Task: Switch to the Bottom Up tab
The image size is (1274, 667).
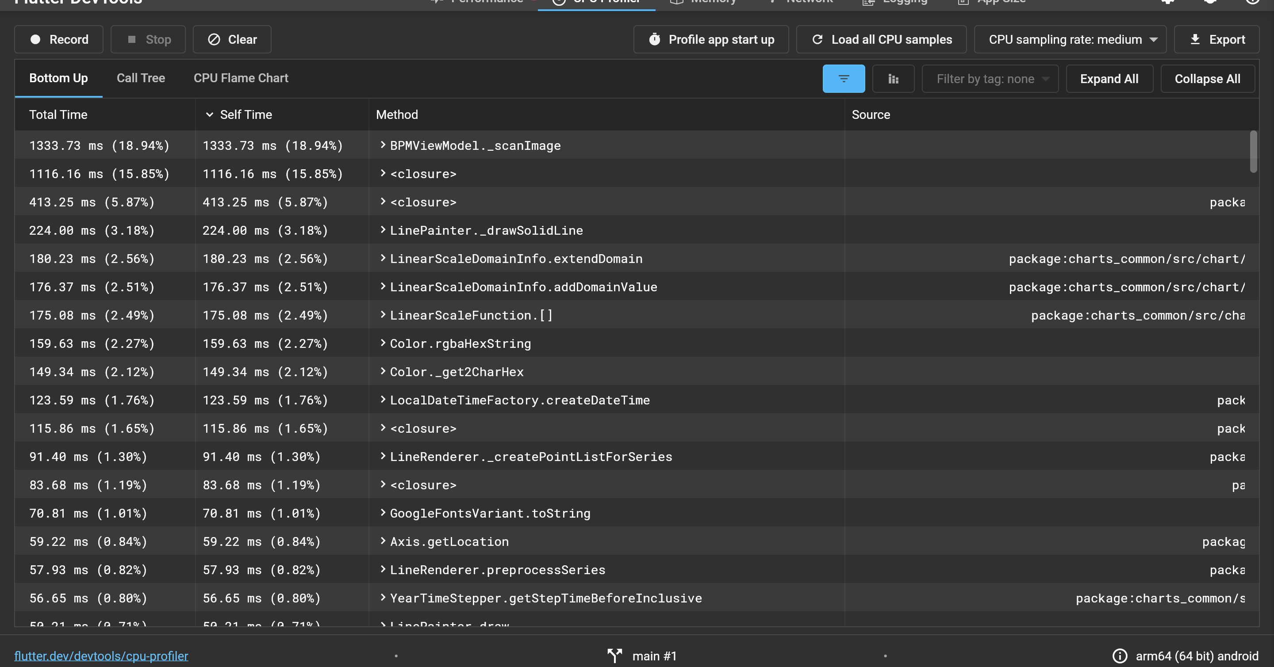Action: (x=58, y=78)
